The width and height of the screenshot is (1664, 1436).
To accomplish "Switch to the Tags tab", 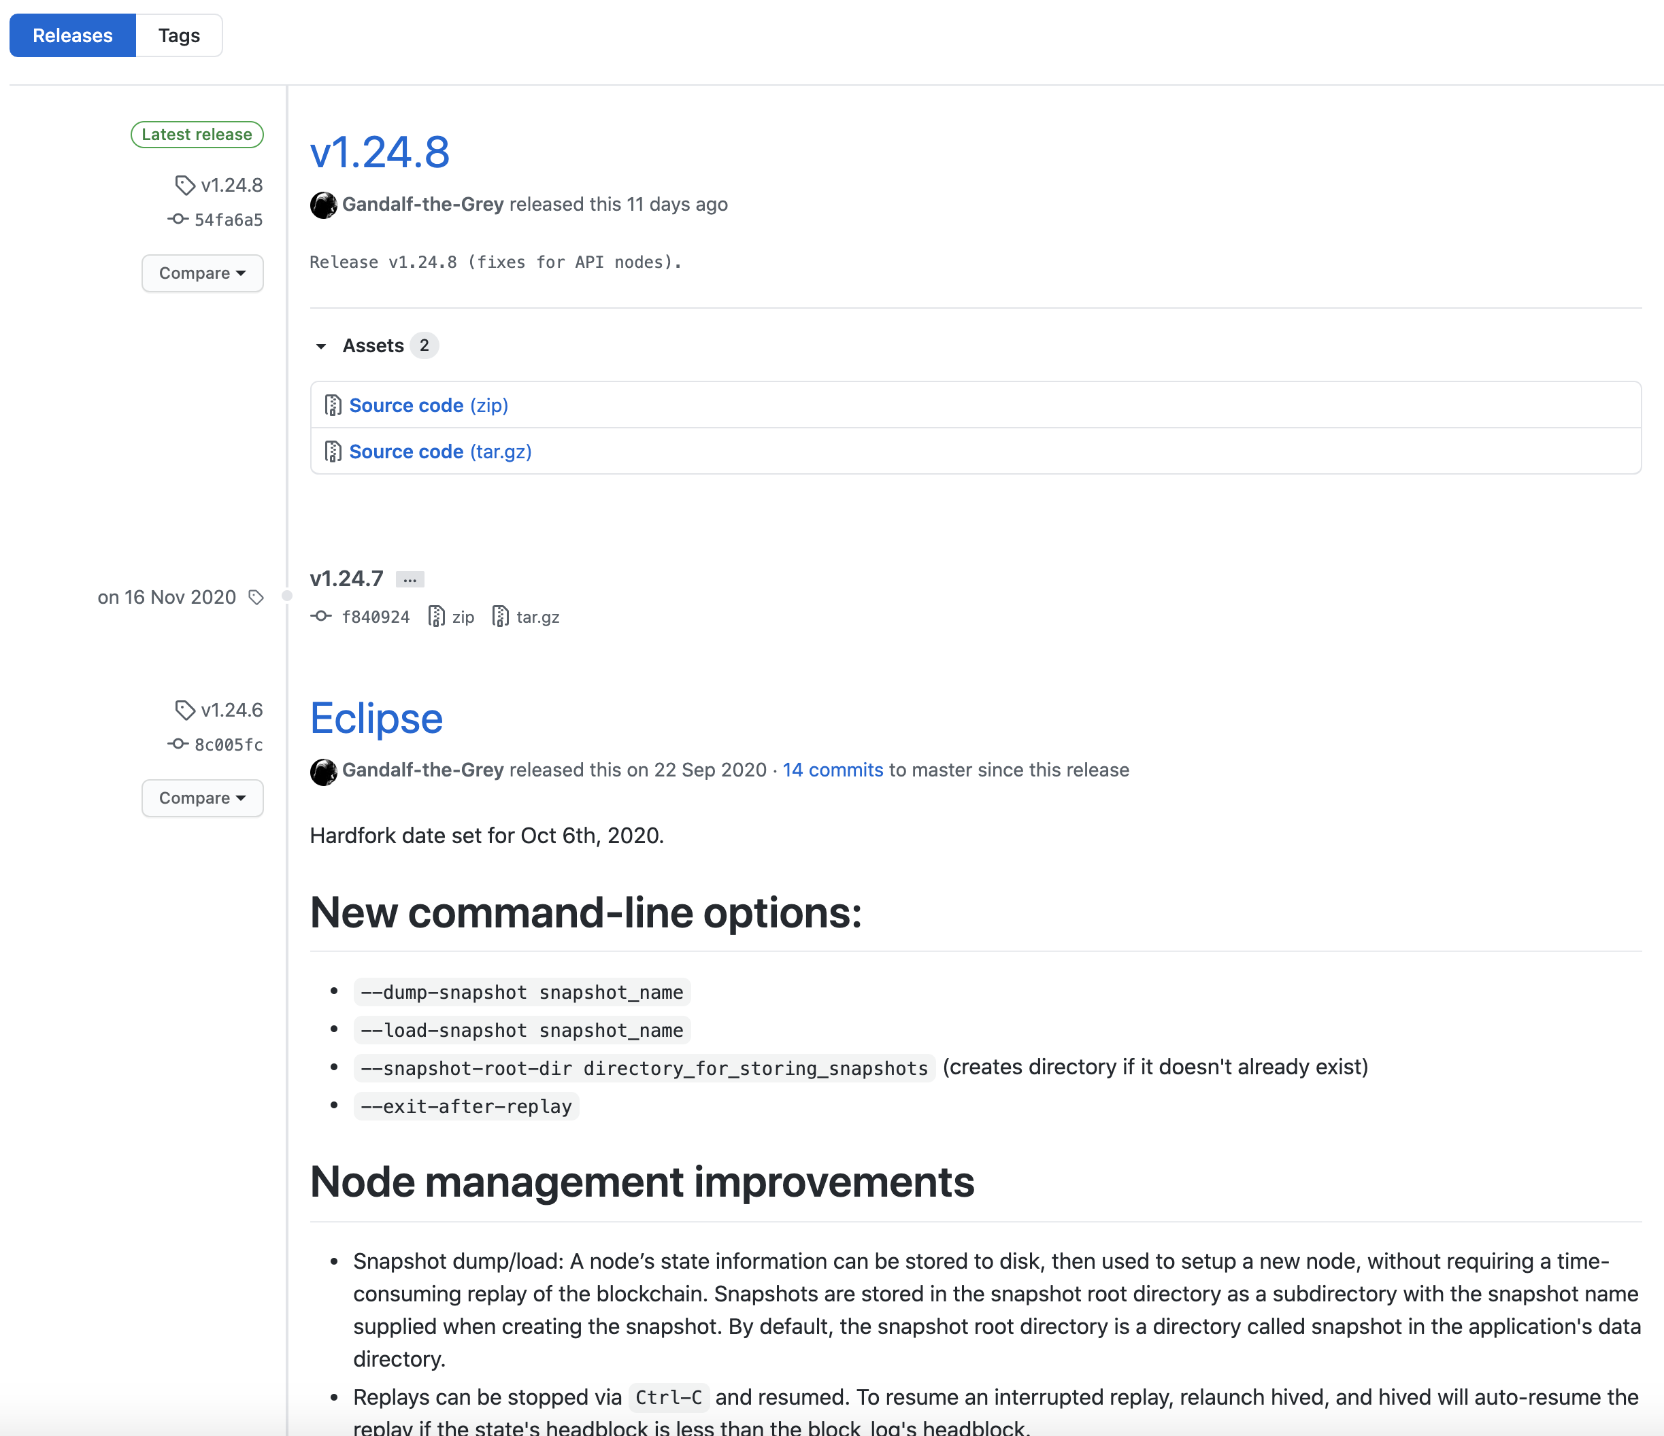I will (x=179, y=35).
